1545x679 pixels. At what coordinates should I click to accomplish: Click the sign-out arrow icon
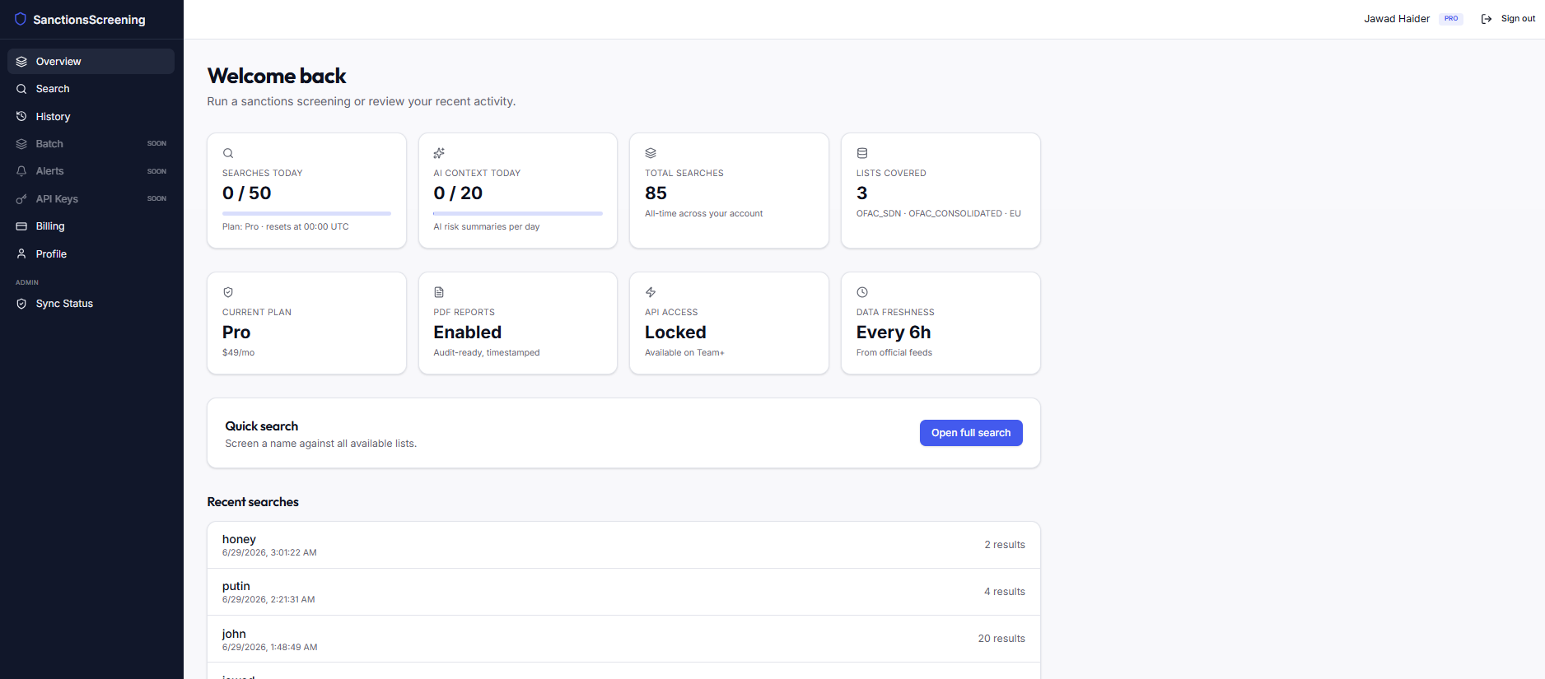pyautogui.click(x=1487, y=19)
